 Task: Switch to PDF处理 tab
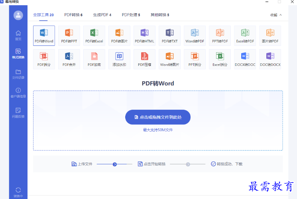(131, 15)
